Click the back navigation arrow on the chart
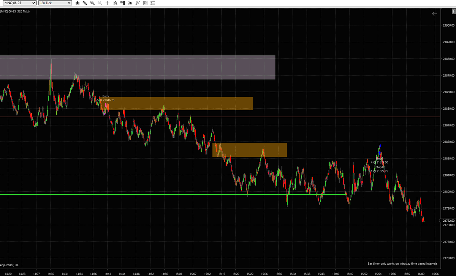The width and height of the screenshot is (456, 276). pyautogui.click(x=434, y=14)
